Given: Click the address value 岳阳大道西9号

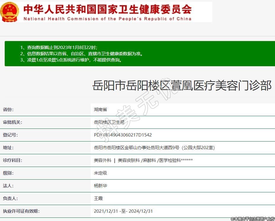Looking at the screenshot, I should (x=154, y=148).
